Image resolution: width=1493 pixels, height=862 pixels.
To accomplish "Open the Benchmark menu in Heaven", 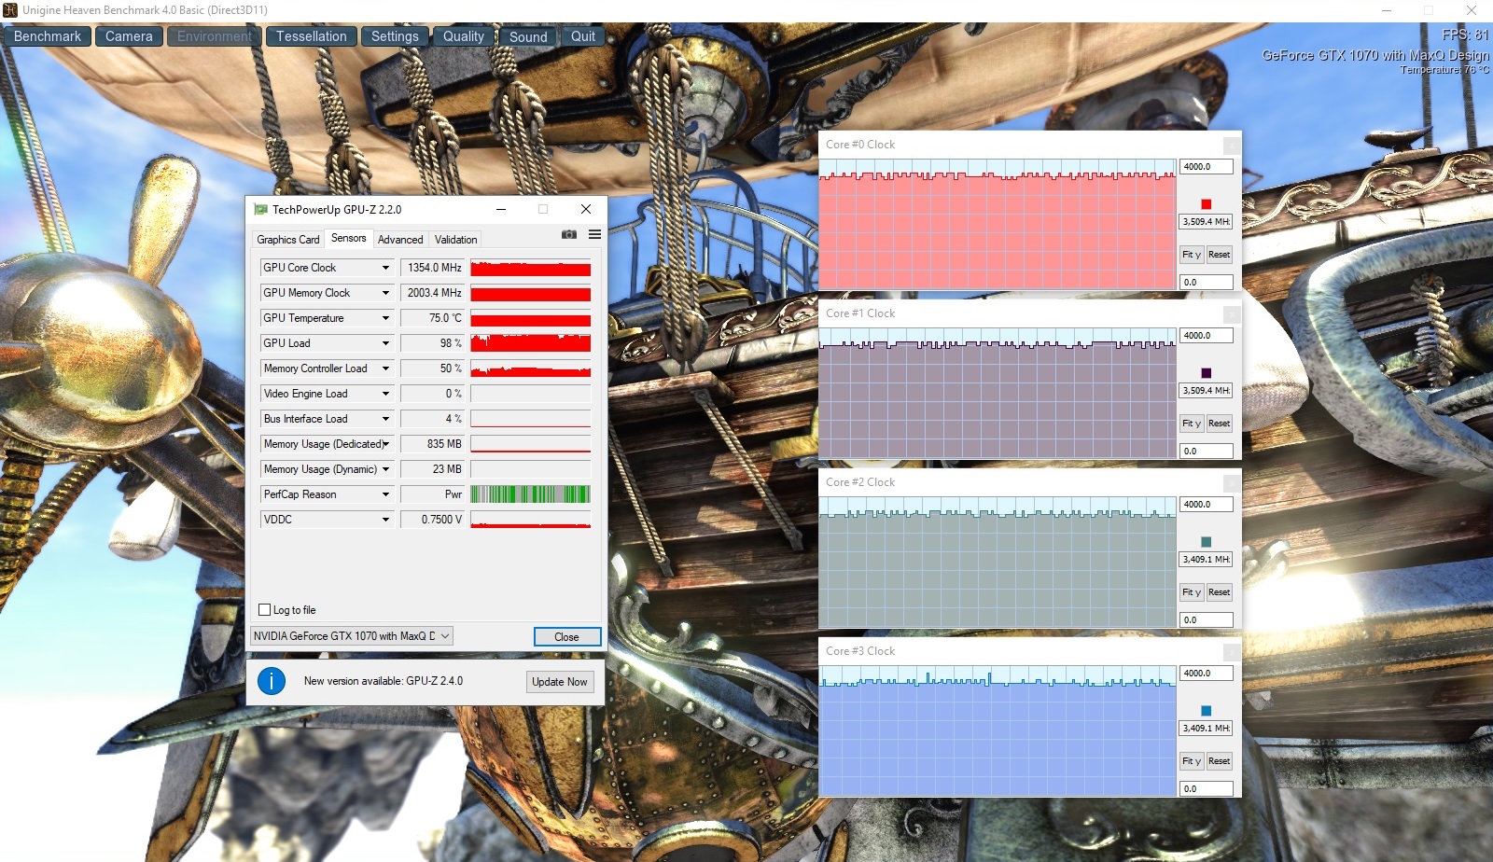I will pyautogui.click(x=48, y=36).
